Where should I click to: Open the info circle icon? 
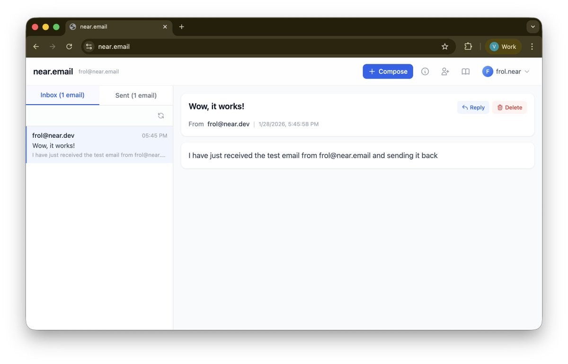click(x=425, y=71)
